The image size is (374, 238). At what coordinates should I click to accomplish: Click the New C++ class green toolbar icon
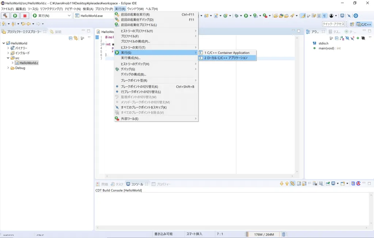click(x=225, y=16)
